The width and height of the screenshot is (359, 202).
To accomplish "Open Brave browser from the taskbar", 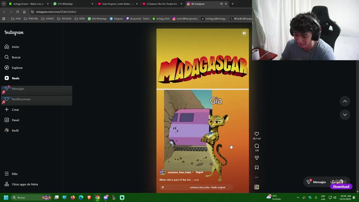I will [x=89, y=198].
